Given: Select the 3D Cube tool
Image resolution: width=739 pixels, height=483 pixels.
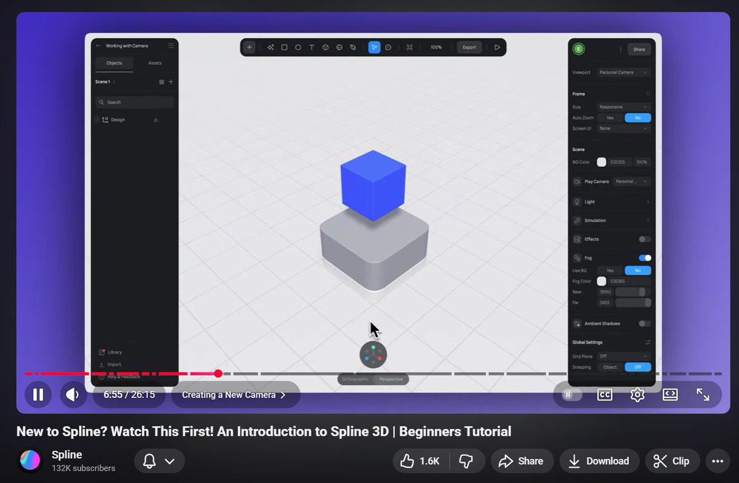Looking at the screenshot, I should (x=326, y=47).
